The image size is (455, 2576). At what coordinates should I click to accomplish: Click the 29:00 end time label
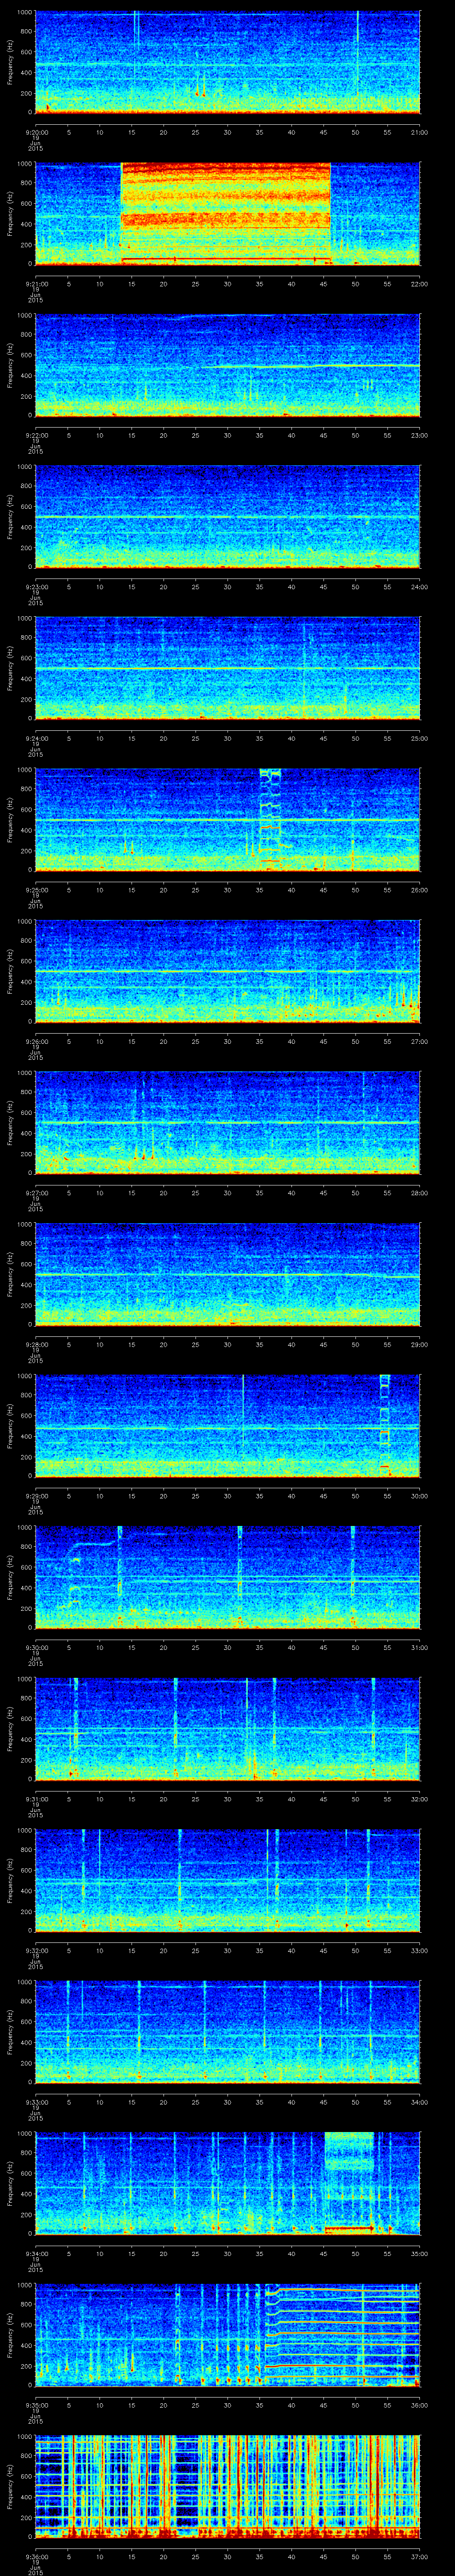[419, 1344]
